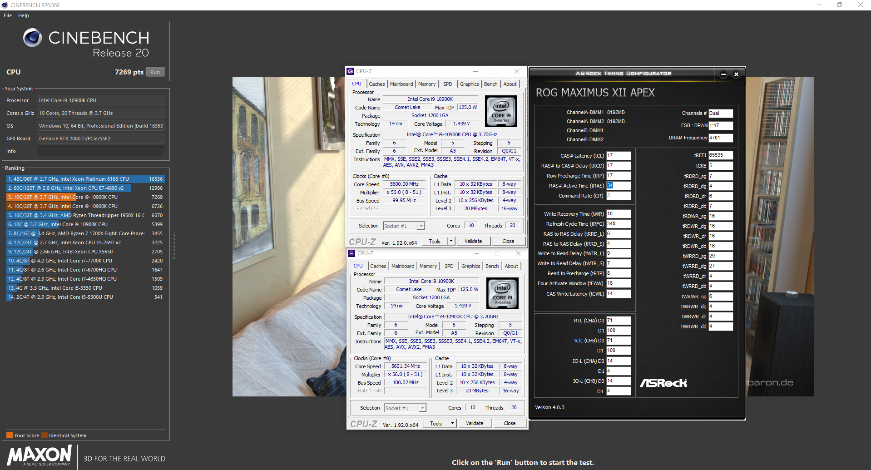
Task: Click the Close button in lower CPU-Z
Action: click(x=510, y=423)
